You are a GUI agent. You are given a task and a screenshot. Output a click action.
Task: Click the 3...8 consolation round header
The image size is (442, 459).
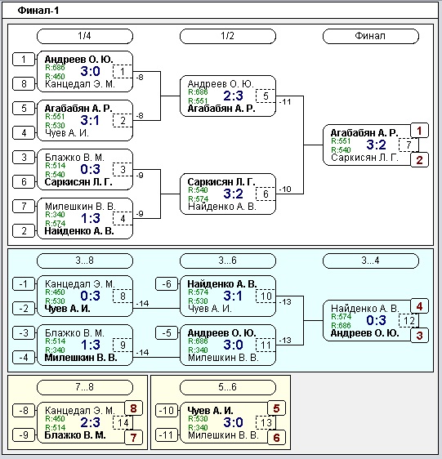85,261
